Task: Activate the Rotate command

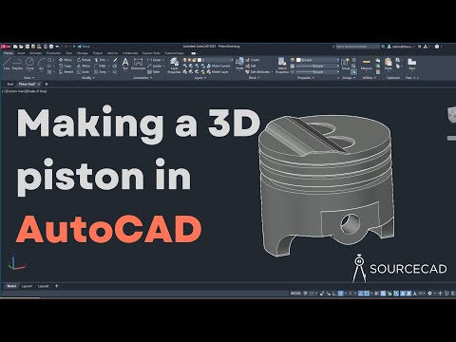Action: 84,60
